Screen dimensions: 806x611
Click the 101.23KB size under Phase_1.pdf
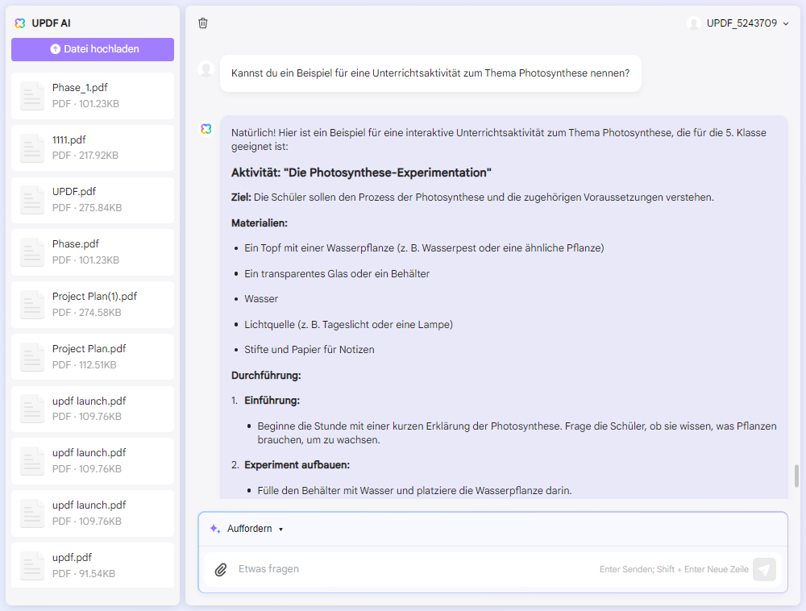click(x=98, y=104)
